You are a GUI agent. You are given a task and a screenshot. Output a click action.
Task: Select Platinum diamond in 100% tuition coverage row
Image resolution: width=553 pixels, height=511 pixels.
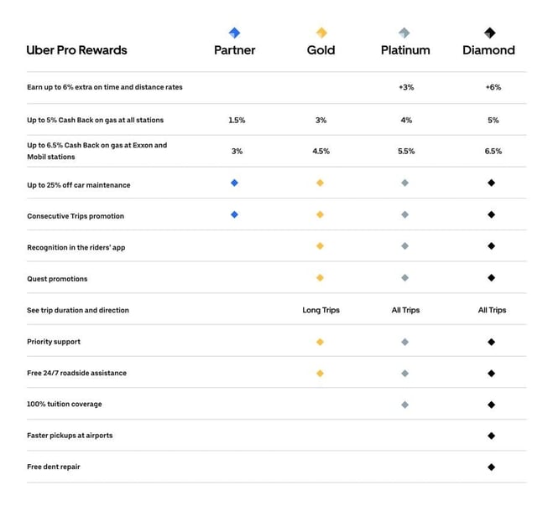[404, 405]
